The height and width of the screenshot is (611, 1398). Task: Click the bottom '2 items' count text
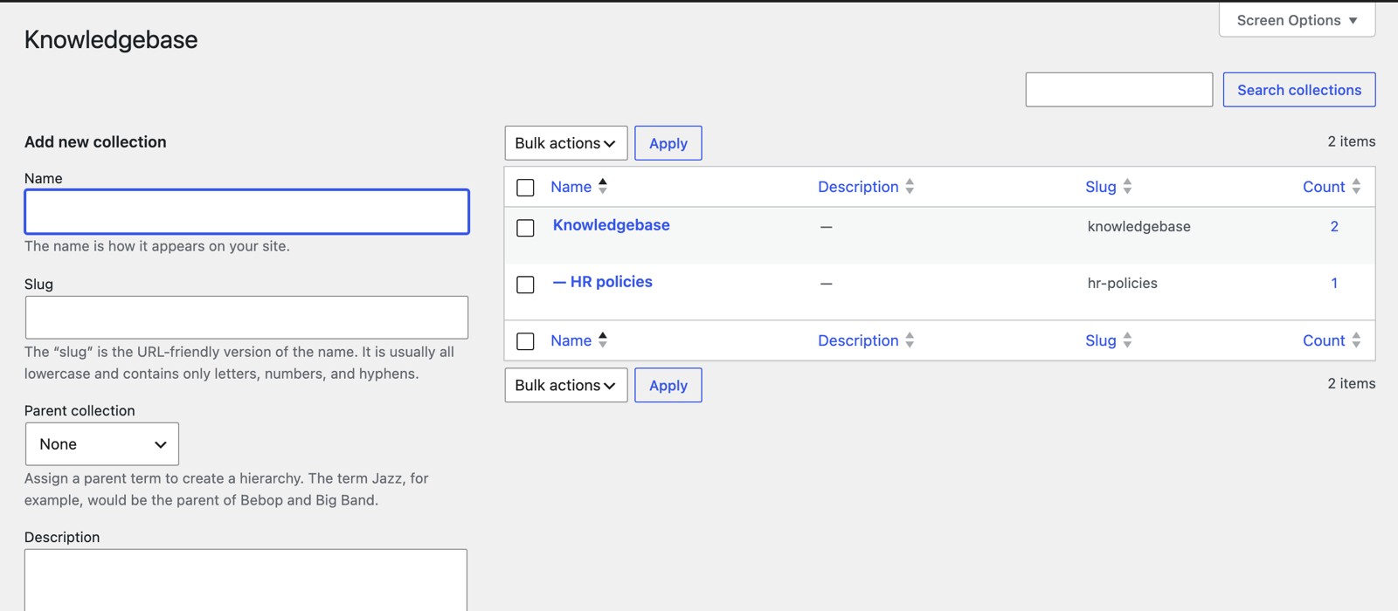coord(1351,383)
